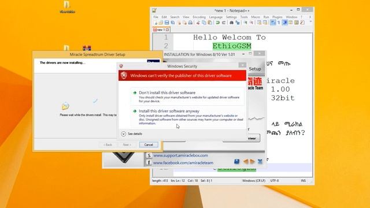Click the Close All icon in Notepad++ toolbar
The image size is (370, 208).
tap(185, 23)
